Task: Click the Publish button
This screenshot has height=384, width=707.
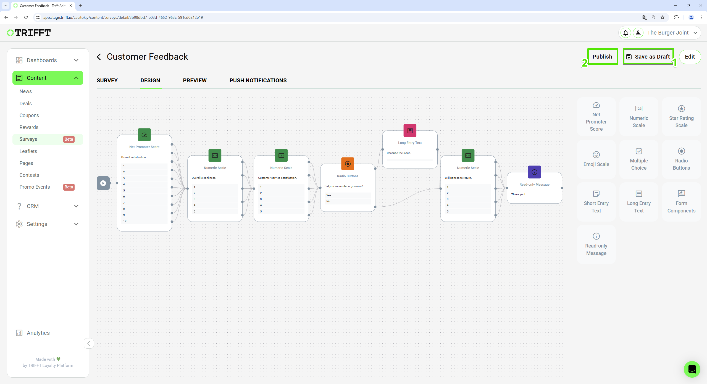Action: click(602, 57)
